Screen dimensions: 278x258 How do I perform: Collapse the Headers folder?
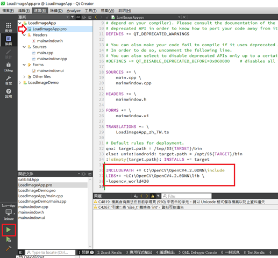tap(24, 35)
